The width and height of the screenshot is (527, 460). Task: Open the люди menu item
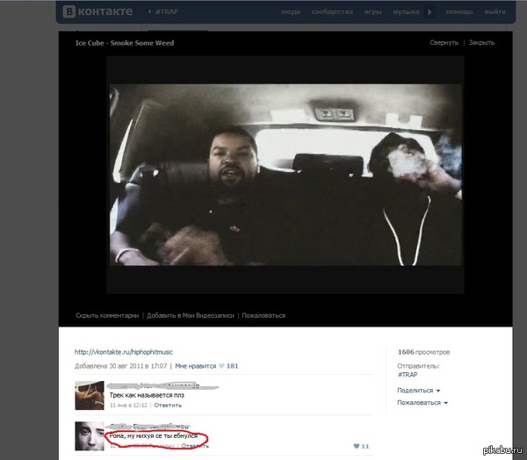[291, 12]
